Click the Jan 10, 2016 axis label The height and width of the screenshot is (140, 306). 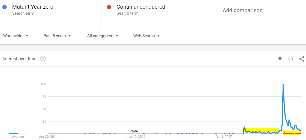coord(135,137)
